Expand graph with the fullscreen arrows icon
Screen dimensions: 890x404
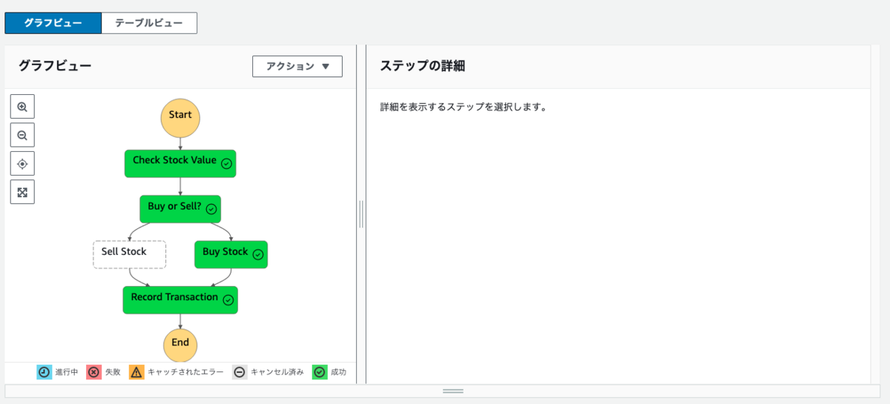22,192
